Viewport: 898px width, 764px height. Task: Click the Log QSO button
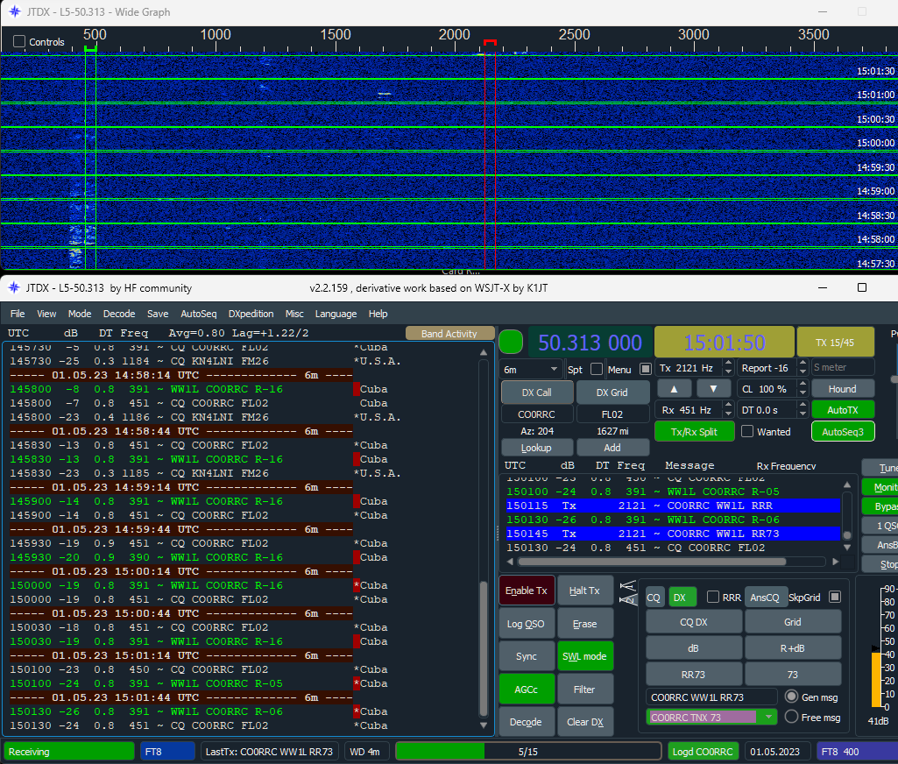(x=527, y=623)
